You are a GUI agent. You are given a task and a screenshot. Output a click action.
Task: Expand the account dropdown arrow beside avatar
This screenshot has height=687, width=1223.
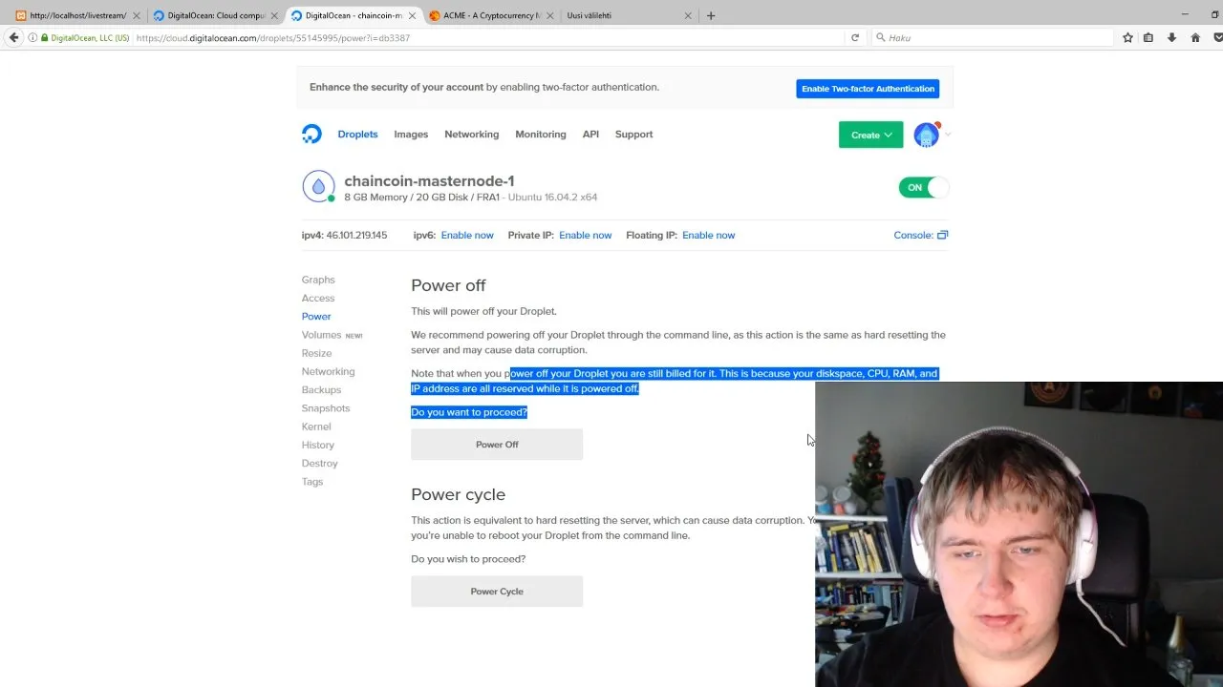[x=948, y=135]
